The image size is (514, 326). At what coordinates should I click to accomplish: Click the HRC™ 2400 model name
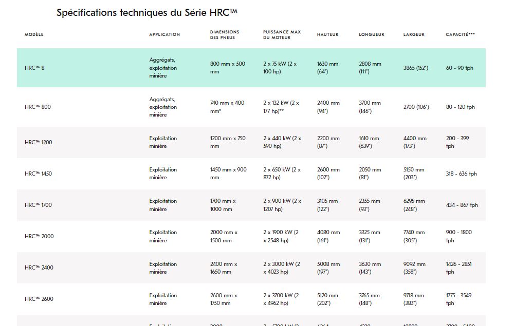39,267
